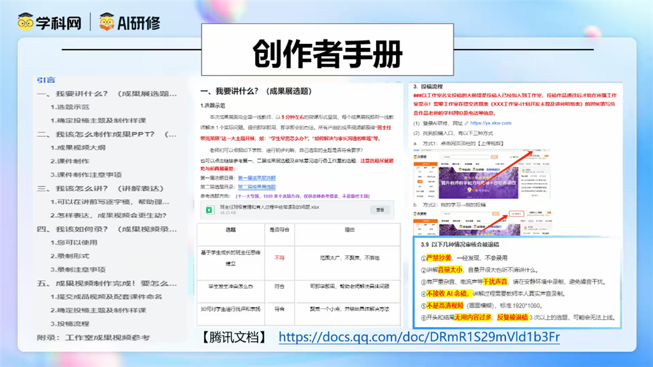Go to outline item 2.怎样表达，成果视频会更生动？
Image resolution: width=653 pixels, height=367 pixels.
click(x=108, y=215)
